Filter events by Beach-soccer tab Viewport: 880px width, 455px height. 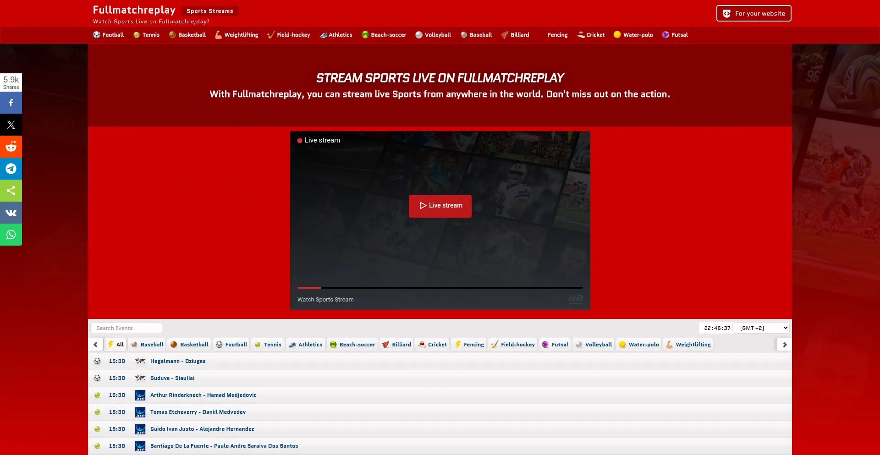tap(352, 345)
